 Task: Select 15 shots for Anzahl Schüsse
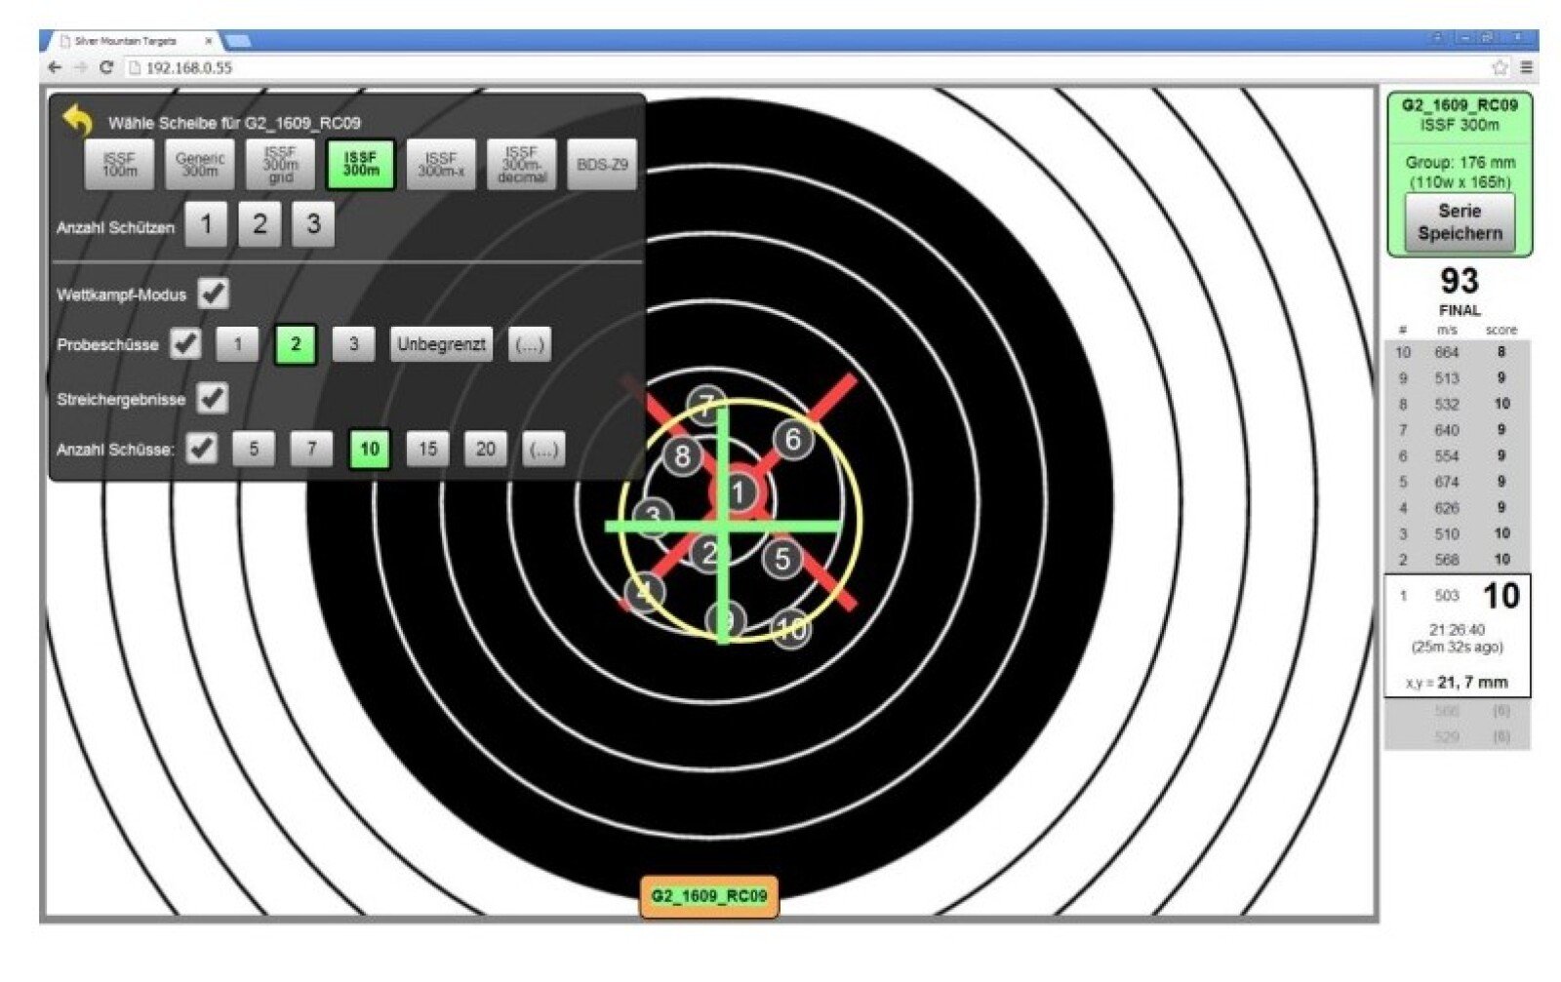coord(427,449)
